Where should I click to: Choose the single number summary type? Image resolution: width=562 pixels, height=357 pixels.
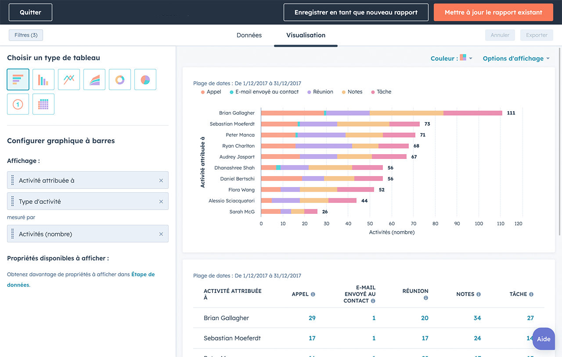click(x=18, y=104)
